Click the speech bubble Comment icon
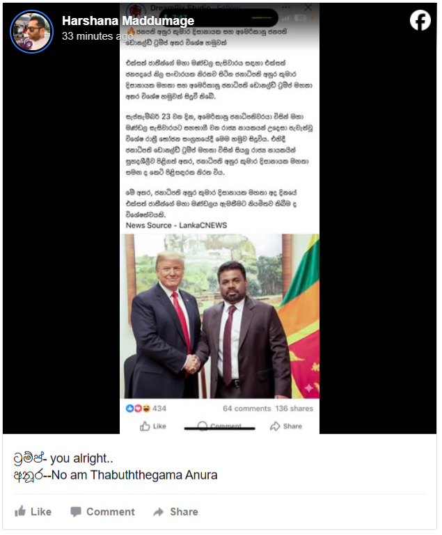 tap(76, 511)
